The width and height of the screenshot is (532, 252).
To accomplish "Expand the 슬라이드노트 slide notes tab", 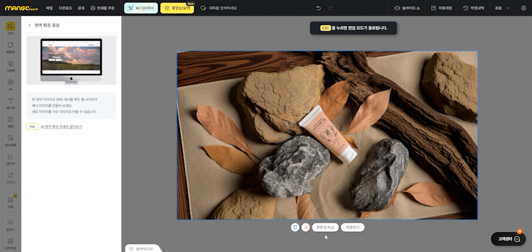I will click(x=144, y=248).
